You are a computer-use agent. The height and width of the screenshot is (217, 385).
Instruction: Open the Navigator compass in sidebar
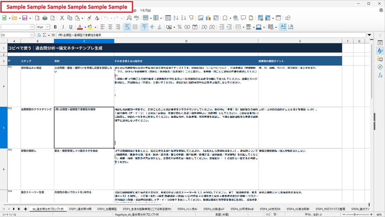[380, 67]
